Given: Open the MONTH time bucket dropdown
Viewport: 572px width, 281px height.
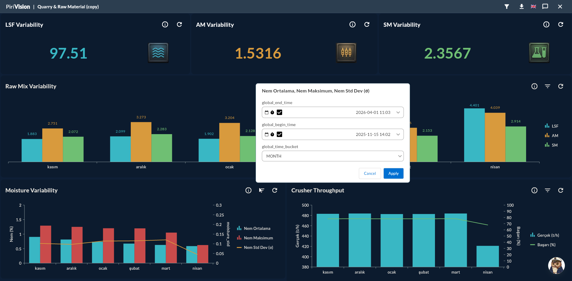Looking at the screenshot, I should (x=333, y=156).
